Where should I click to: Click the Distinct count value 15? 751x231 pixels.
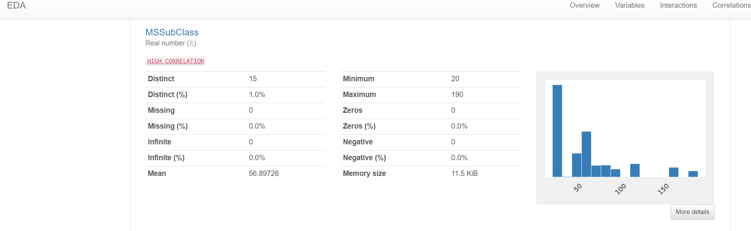tap(253, 79)
